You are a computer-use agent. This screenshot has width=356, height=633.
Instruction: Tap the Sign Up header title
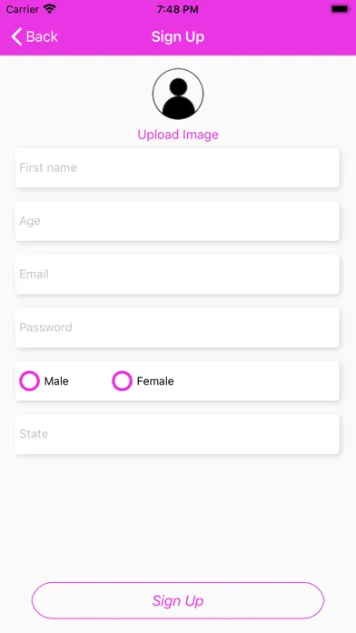pyautogui.click(x=178, y=36)
